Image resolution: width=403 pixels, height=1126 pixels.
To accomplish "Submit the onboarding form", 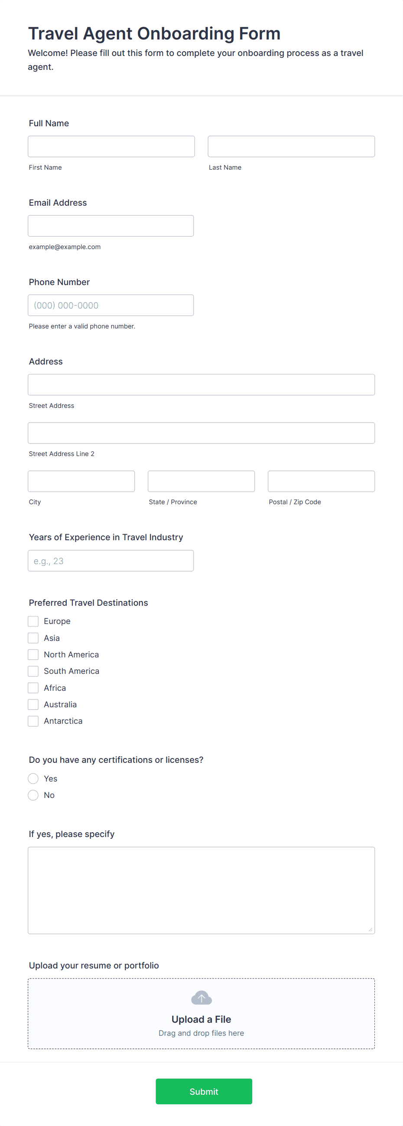I will (x=204, y=1091).
